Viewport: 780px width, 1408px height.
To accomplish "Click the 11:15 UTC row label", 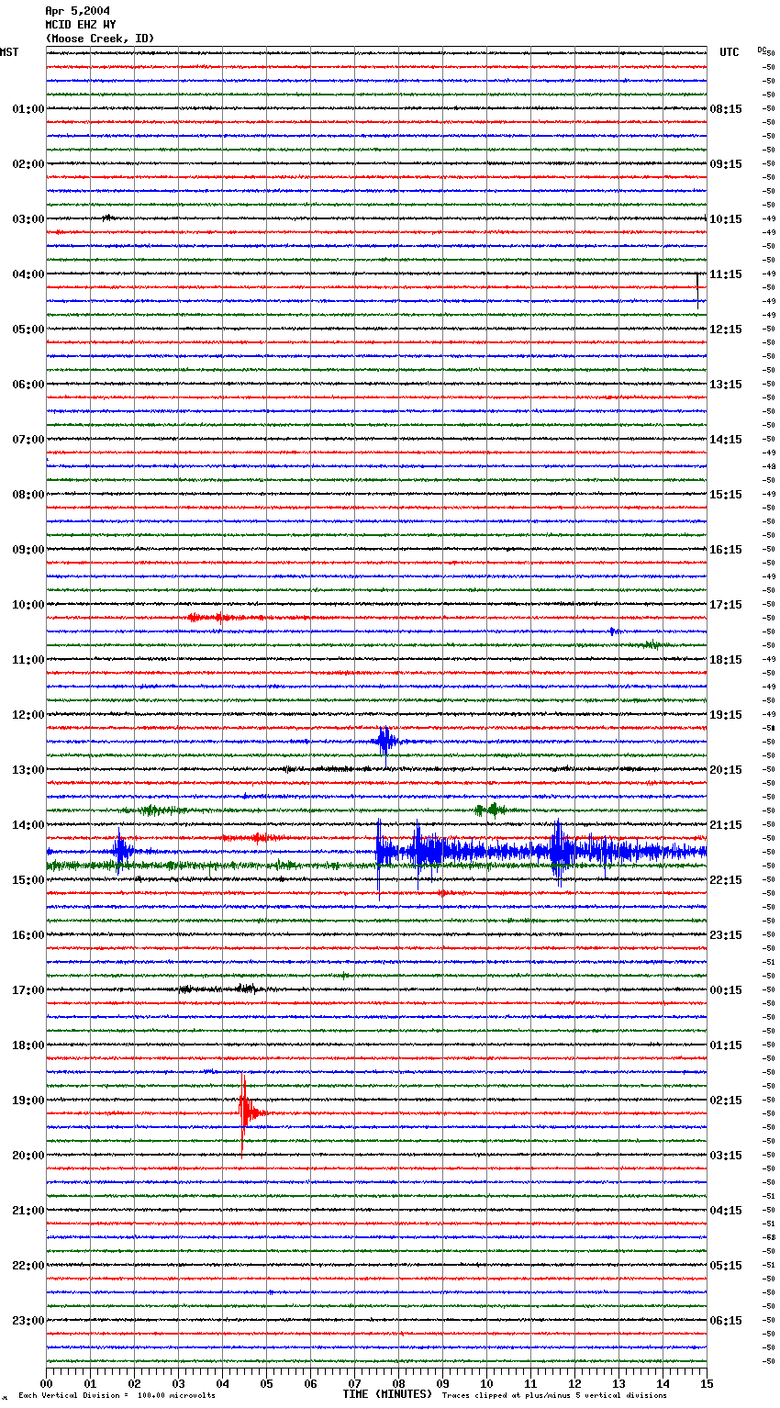I will tap(726, 274).
